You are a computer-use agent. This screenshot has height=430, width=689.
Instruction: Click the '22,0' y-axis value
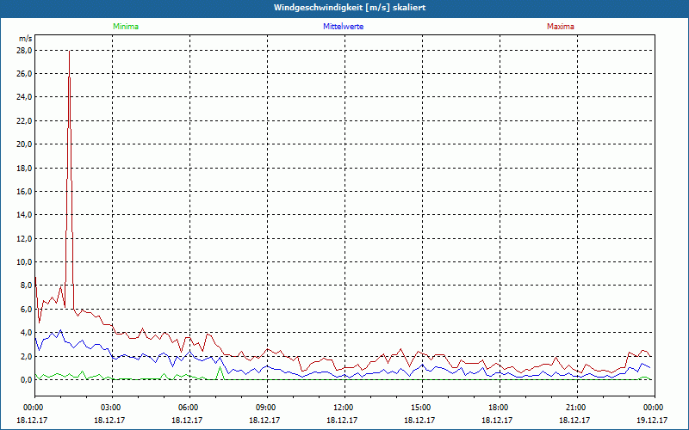pos(25,121)
